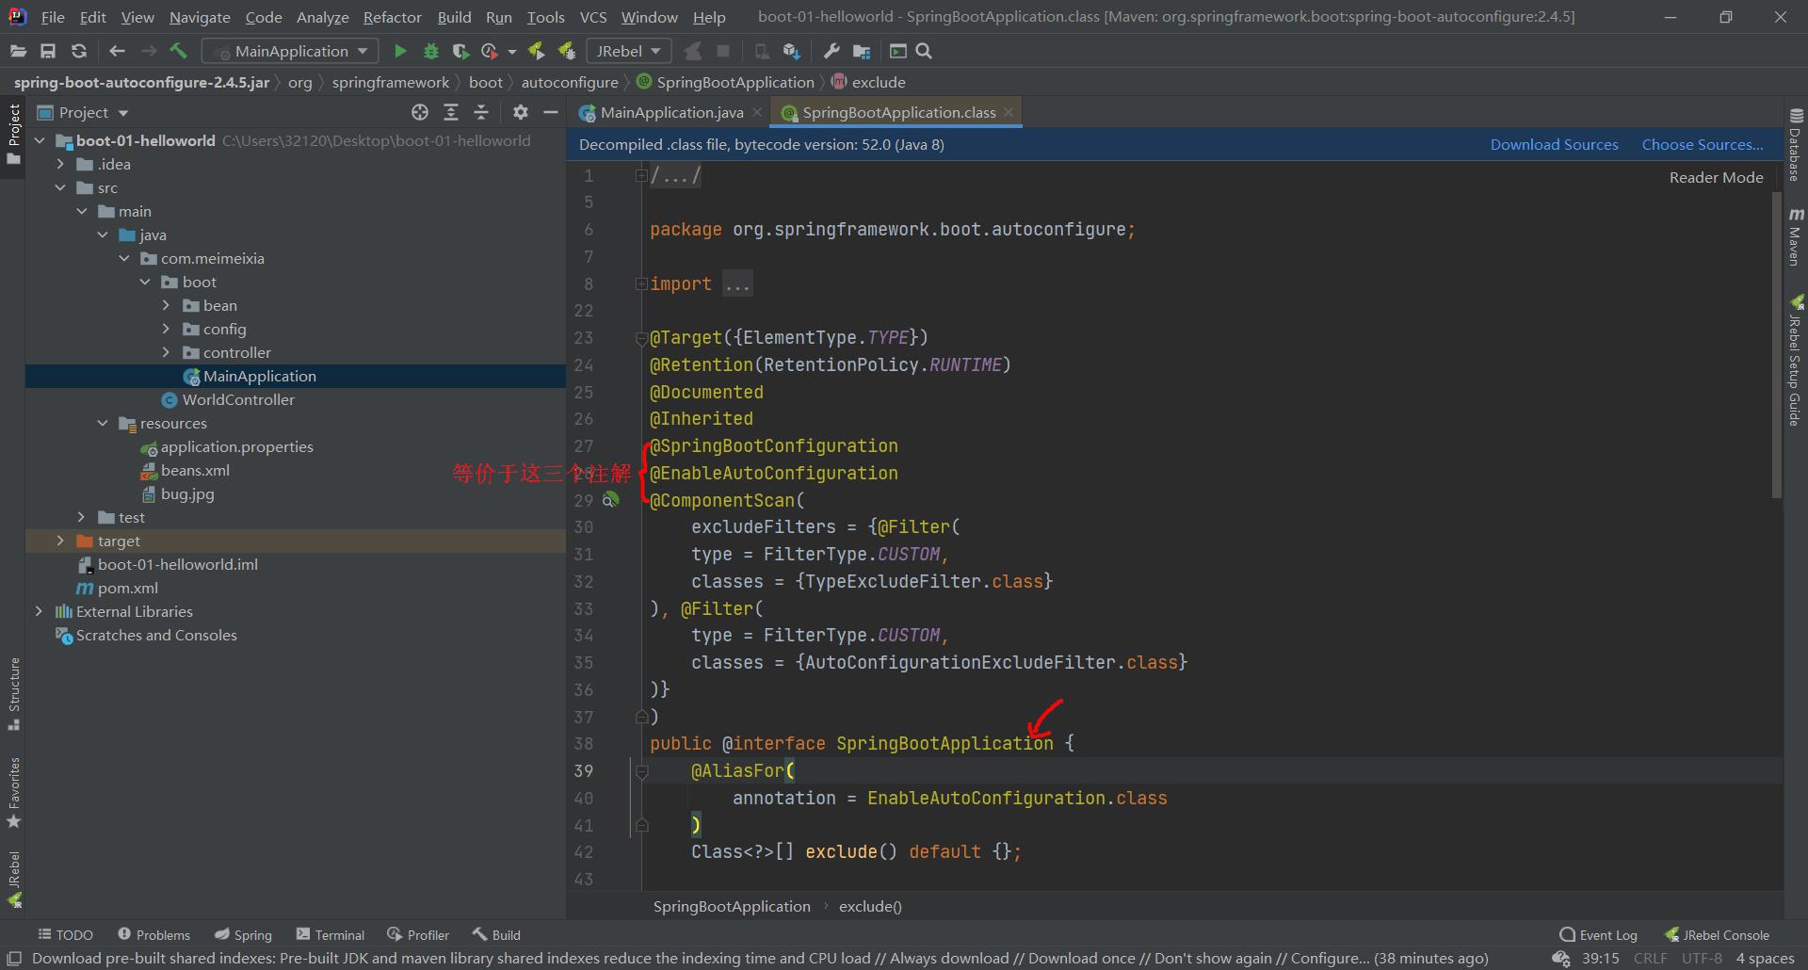The height and width of the screenshot is (970, 1808).
Task: Open the Analyze menu
Action: (322, 17)
